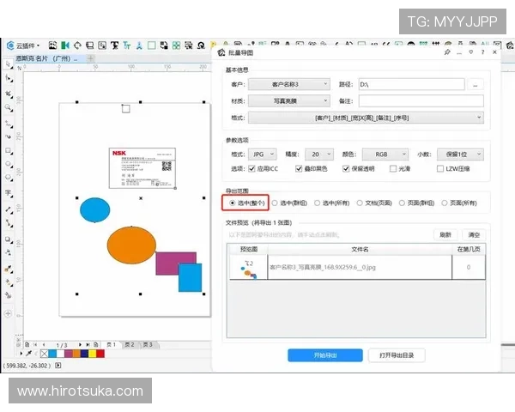This screenshot has width=515, height=412.
Task: Expand the document palette flyout arrow
Action: [x=21, y=354]
